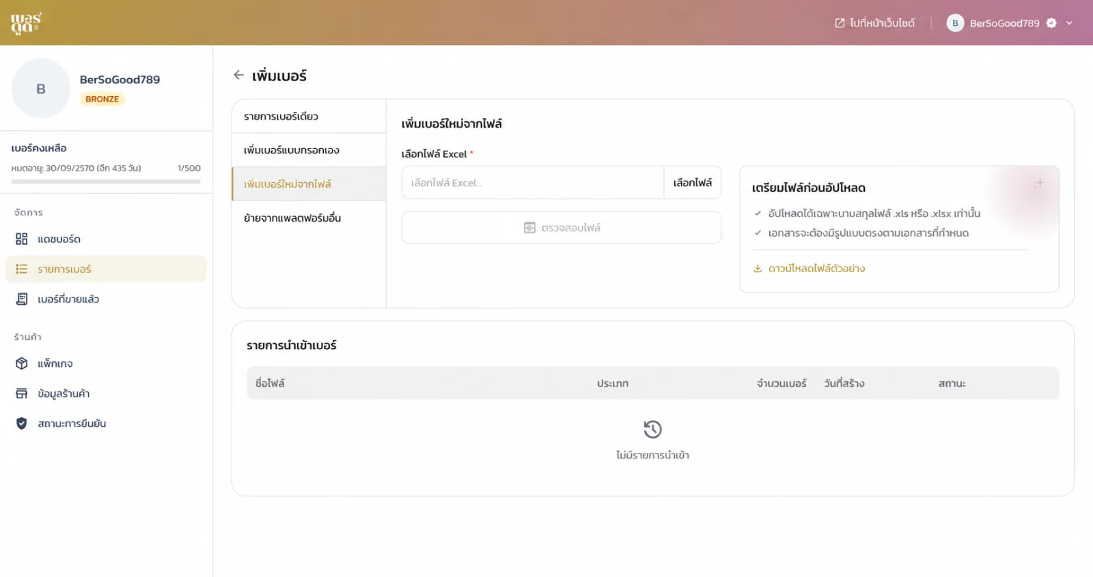Image resolution: width=1093 pixels, height=577 pixels.
Task: Select the ย้ายจากแพลตฟอร์มอื่น tab
Action: tap(309, 218)
